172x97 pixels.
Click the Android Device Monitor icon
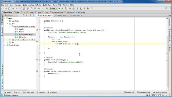(x=88, y=9)
